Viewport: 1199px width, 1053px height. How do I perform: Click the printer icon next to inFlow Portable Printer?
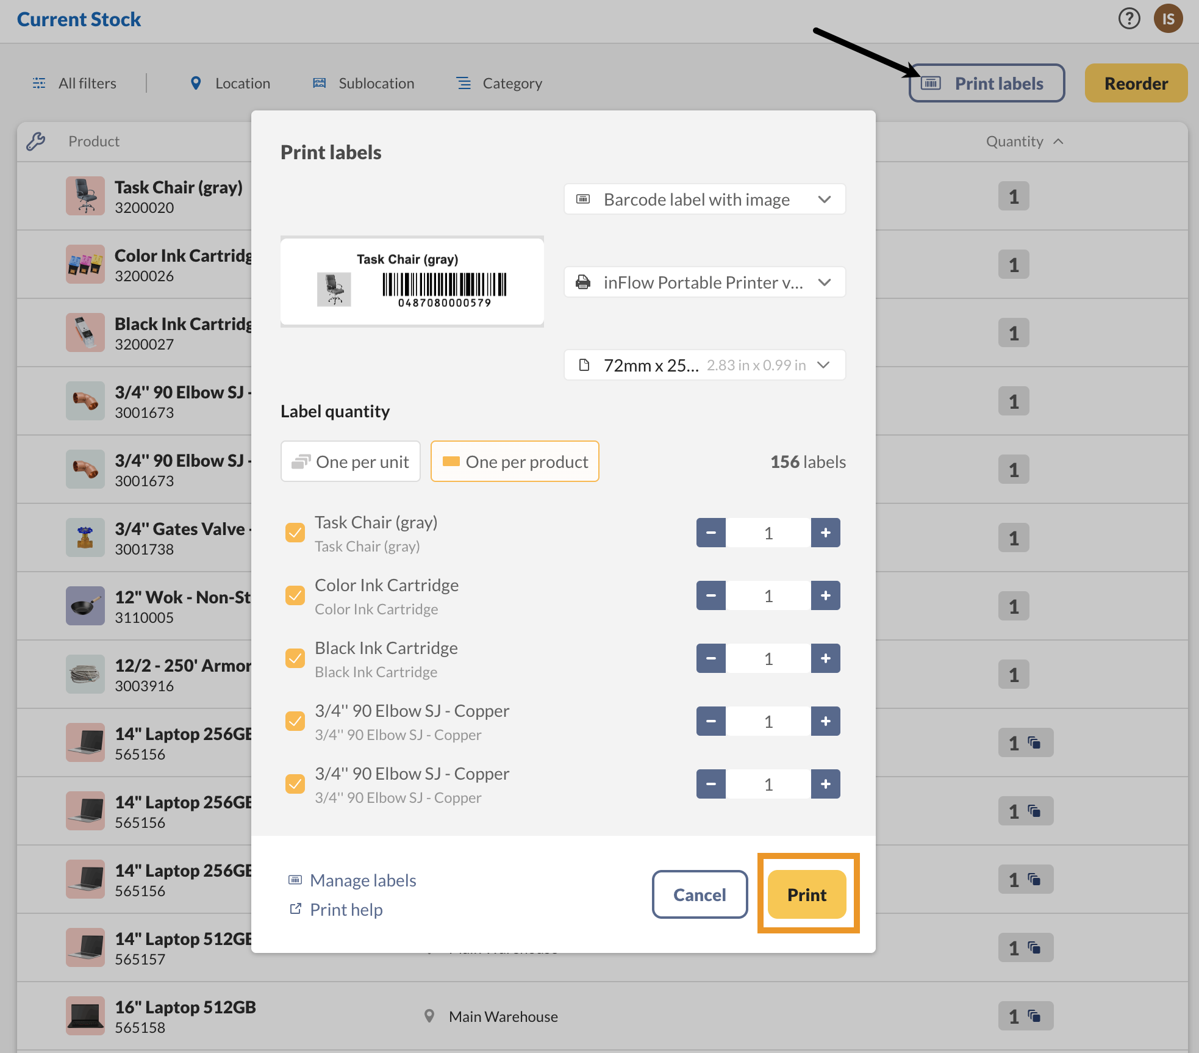pyautogui.click(x=583, y=282)
